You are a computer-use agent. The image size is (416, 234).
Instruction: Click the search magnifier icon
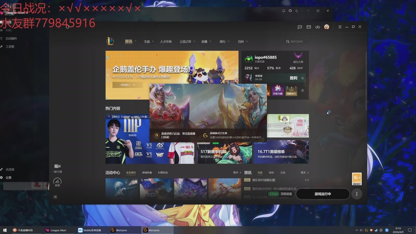pos(288,42)
